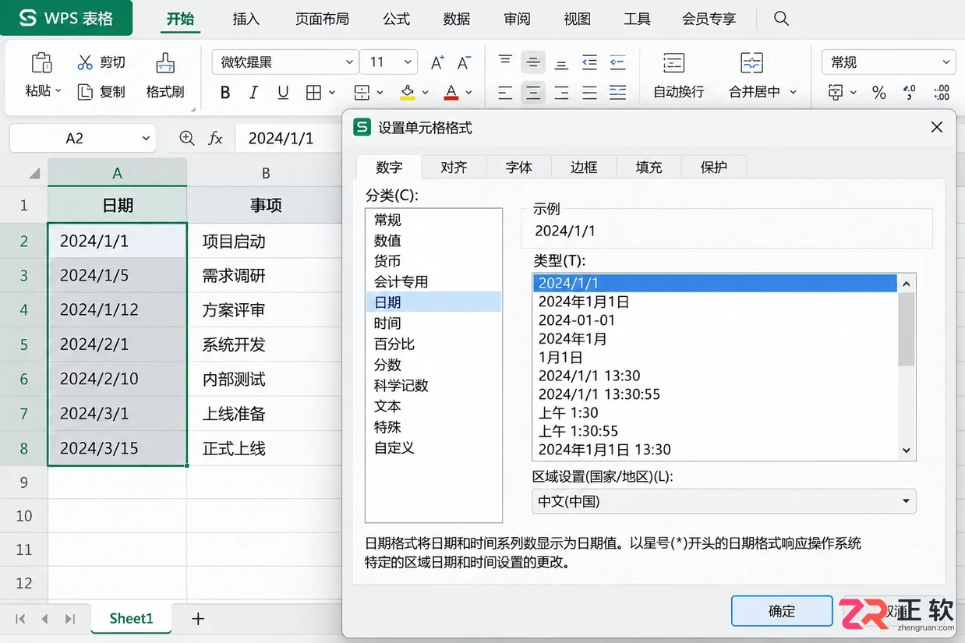Open the font color dropdown arrow
The image size is (965, 643).
469,93
